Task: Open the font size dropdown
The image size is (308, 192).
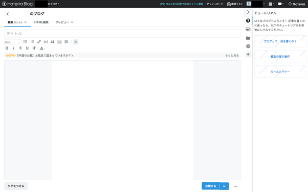Action: tap(35, 48)
